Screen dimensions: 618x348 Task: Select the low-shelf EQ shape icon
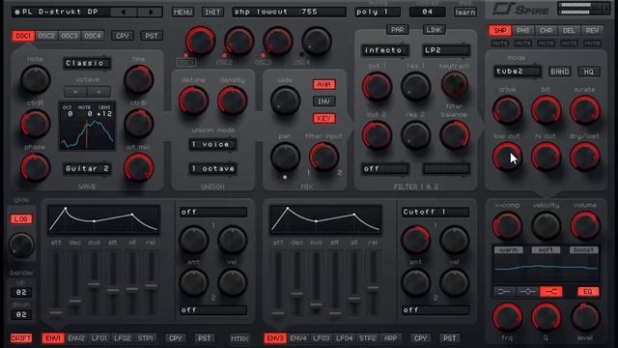(x=504, y=292)
